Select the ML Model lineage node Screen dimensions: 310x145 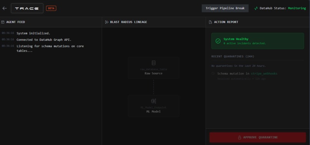pos(153,106)
